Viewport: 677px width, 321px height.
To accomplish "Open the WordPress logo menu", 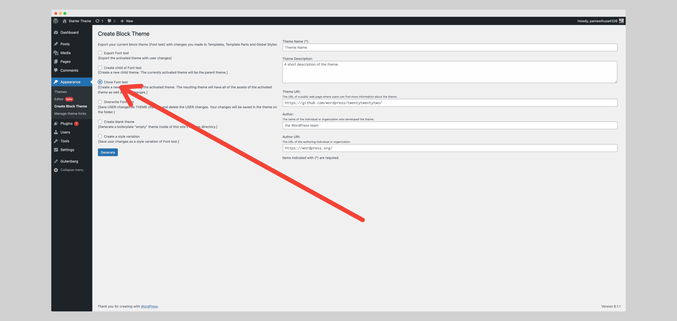I will [x=56, y=21].
